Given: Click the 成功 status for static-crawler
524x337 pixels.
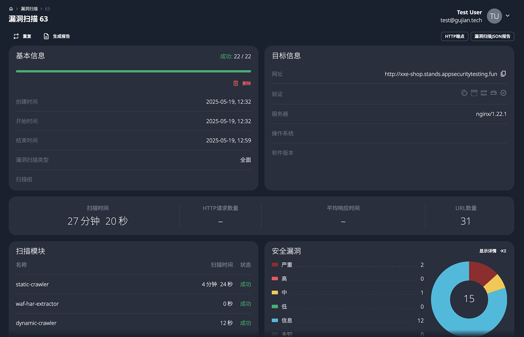Looking at the screenshot, I should (245, 284).
